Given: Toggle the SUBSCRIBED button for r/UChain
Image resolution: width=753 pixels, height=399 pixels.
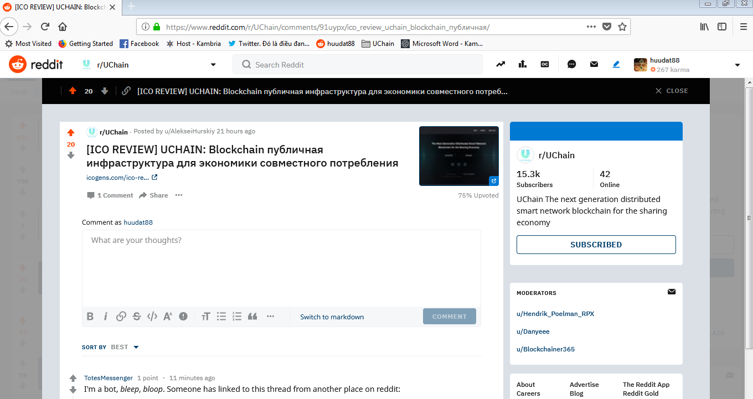Looking at the screenshot, I should click(x=596, y=245).
